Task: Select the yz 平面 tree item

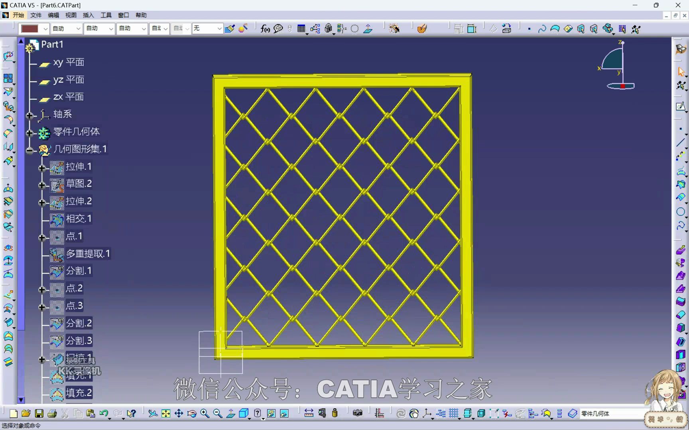Action: coord(69,80)
